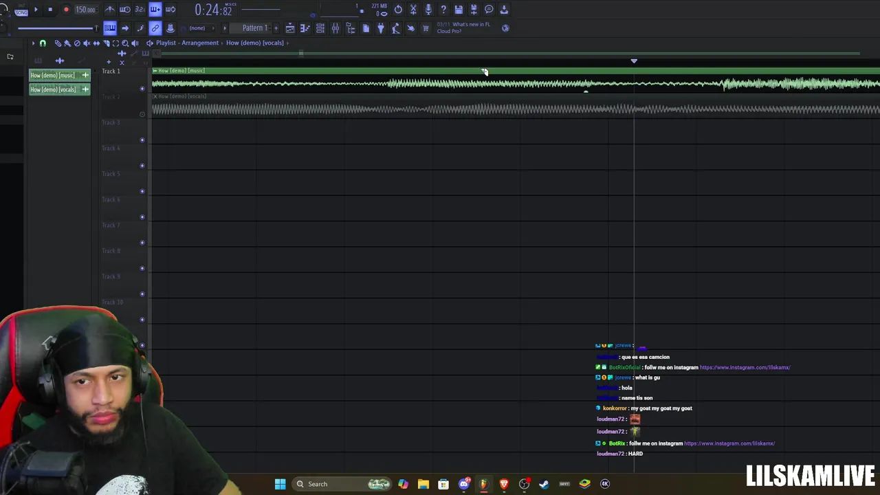The height and width of the screenshot is (495, 880).
Task: Open the Playlist view icon
Action: (290, 28)
